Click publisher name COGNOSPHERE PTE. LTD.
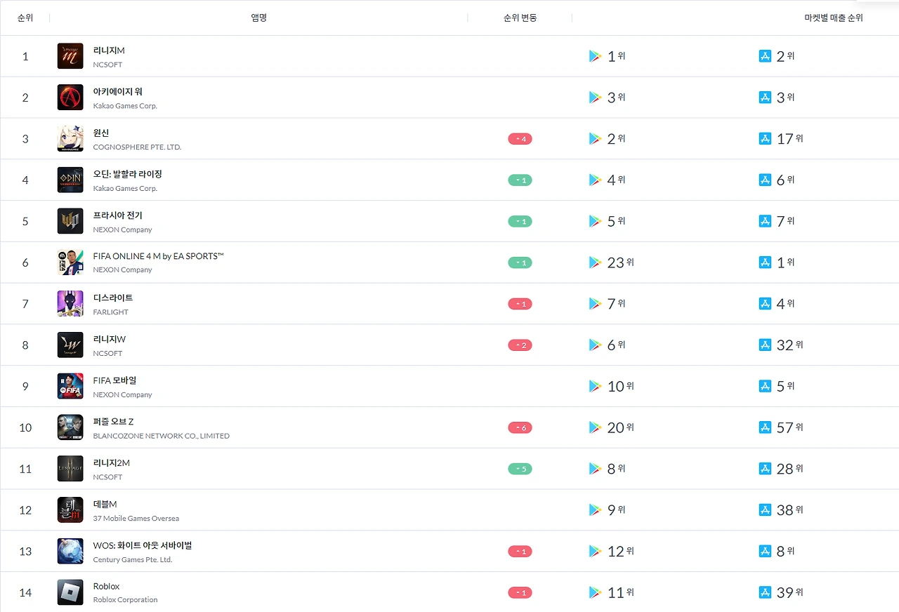The image size is (899, 612). coord(137,147)
